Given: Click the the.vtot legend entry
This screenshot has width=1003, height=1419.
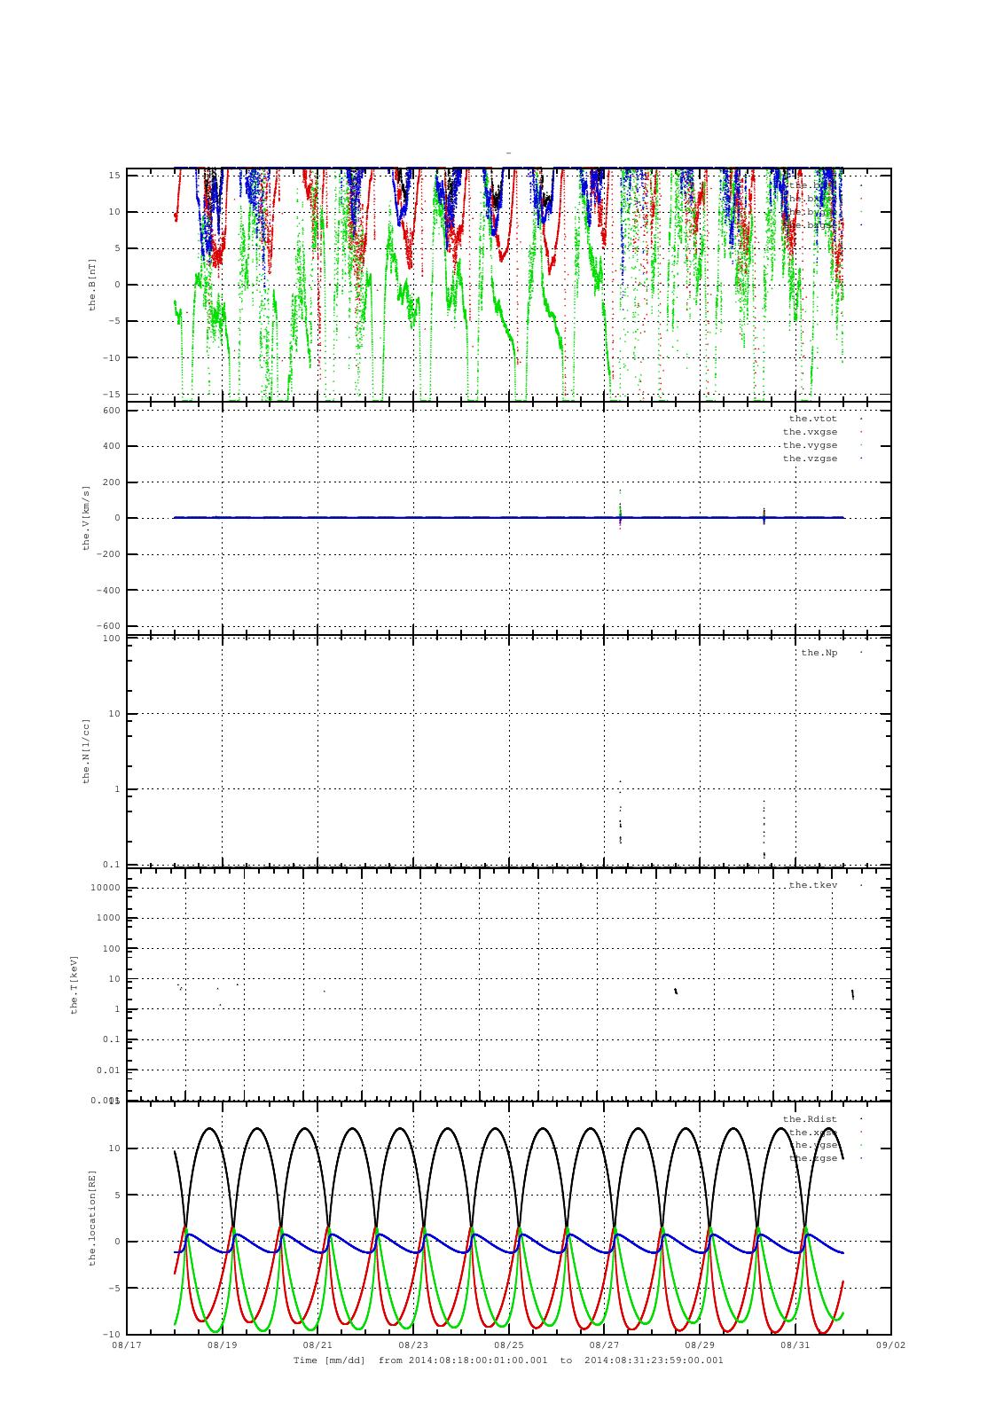Looking at the screenshot, I should pyautogui.click(x=812, y=418).
